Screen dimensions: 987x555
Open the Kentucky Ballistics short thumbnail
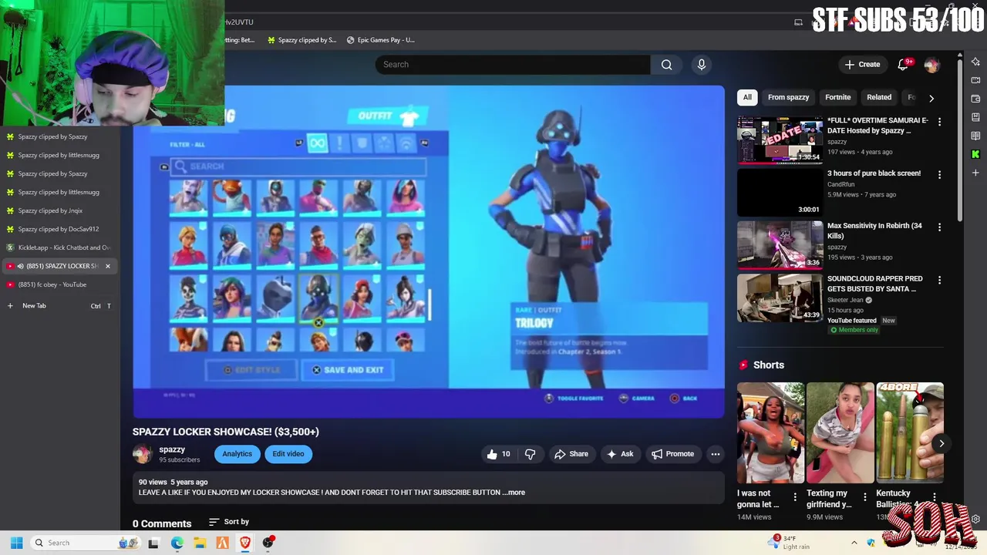910,432
